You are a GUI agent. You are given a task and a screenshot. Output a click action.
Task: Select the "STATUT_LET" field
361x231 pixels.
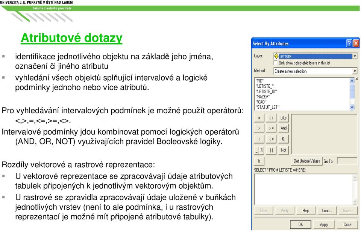[267, 107]
